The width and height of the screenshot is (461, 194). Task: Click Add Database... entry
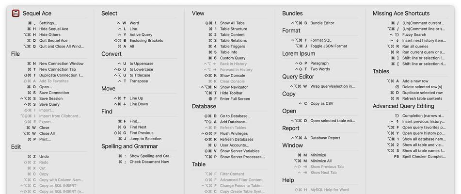234,122
